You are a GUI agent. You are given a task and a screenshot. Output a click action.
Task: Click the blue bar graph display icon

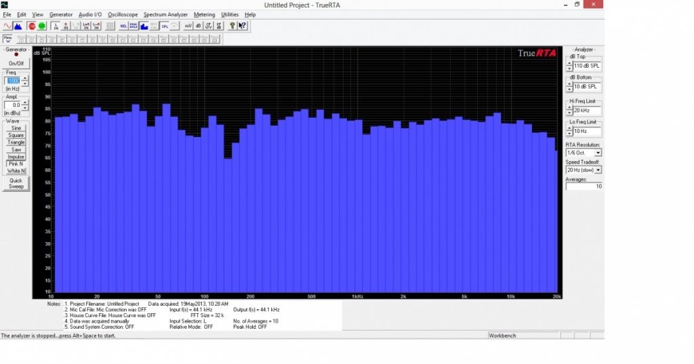144,26
